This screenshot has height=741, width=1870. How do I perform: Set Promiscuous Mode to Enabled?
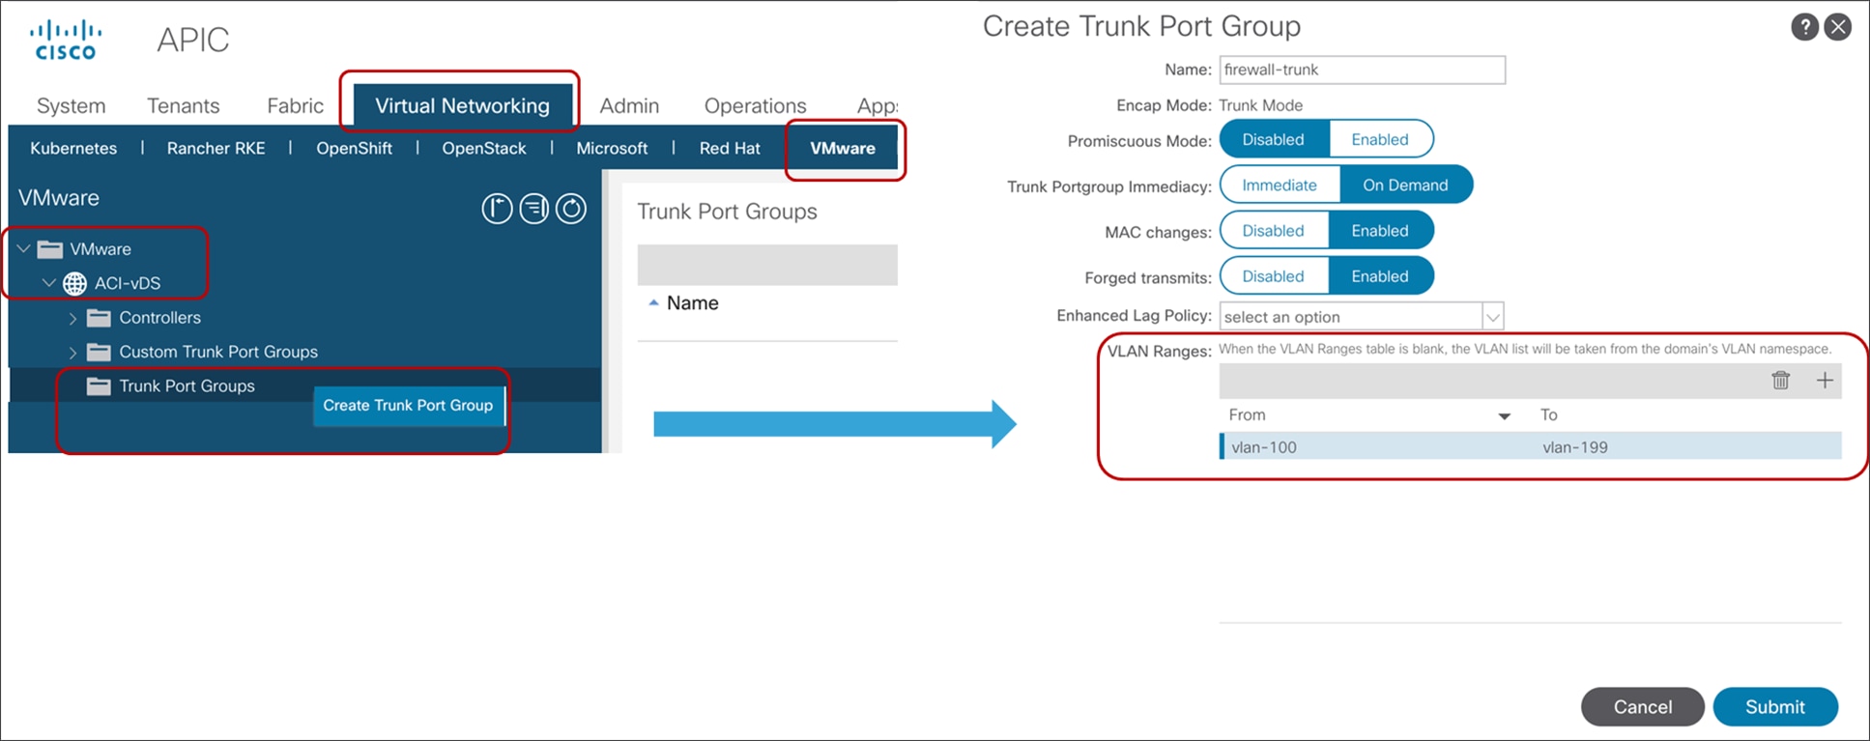click(1380, 139)
